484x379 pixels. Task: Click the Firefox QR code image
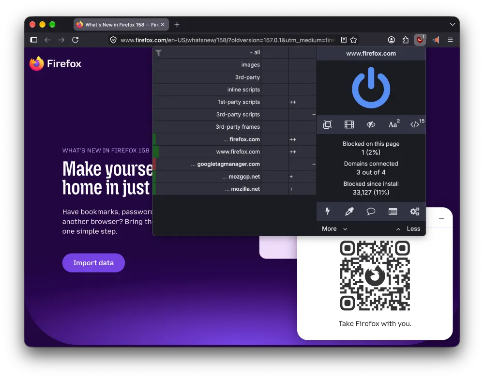(375, 275)
